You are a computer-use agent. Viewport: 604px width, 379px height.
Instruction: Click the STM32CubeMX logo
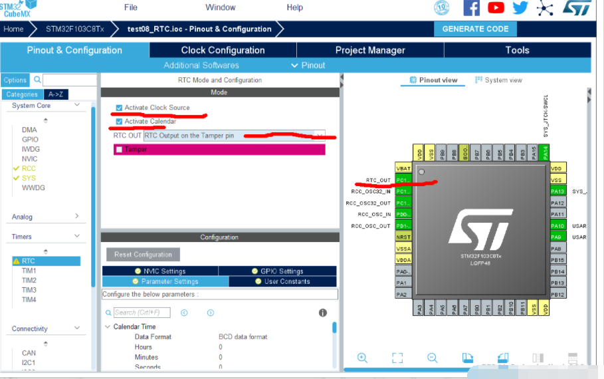(x=18, y=9)
